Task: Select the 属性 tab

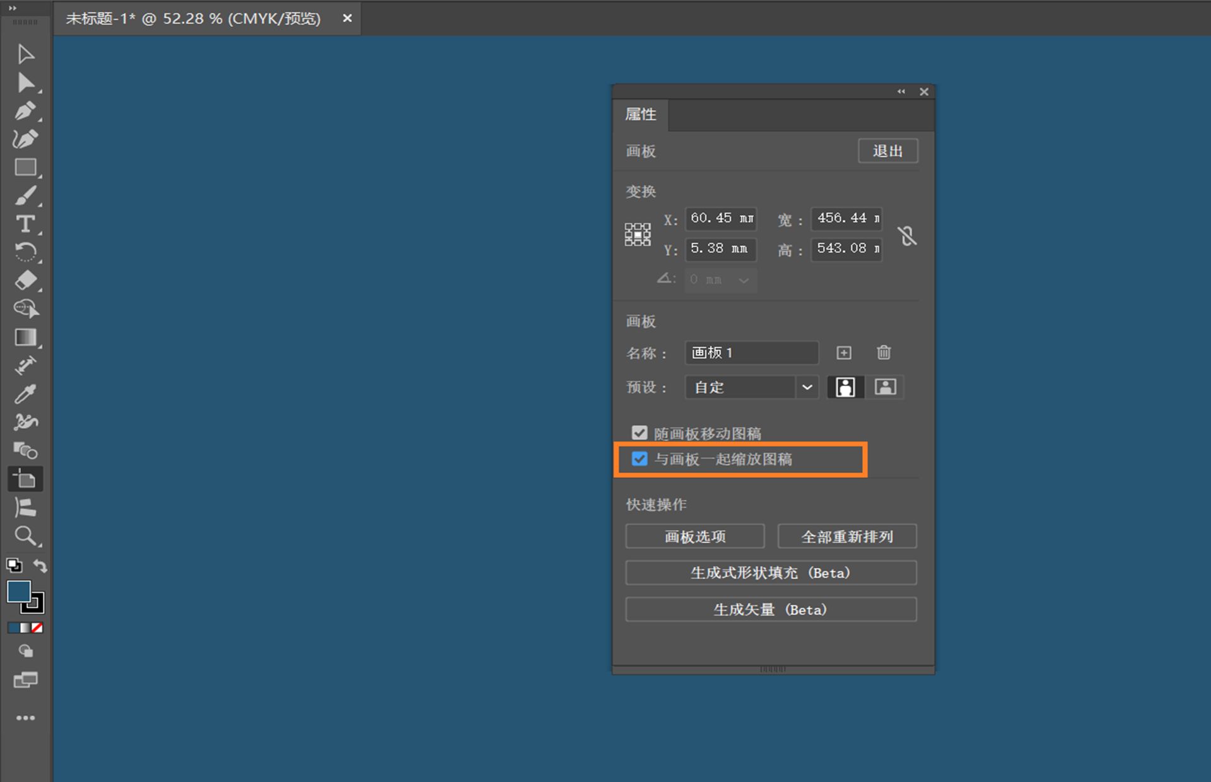Action: pos(640,114)
